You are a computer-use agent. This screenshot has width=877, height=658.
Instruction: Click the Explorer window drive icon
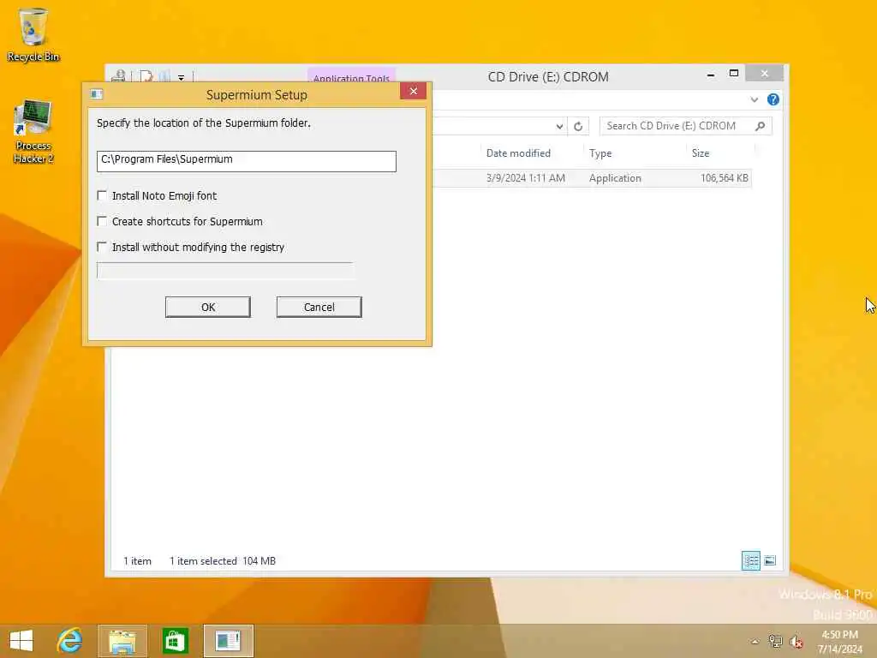118,76
